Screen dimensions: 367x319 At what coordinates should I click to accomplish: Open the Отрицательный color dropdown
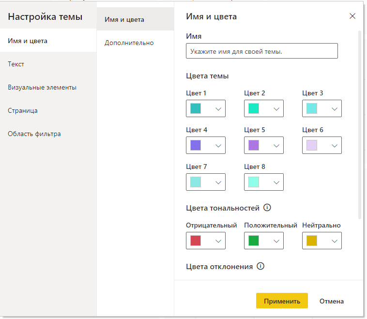click(205, 241)
